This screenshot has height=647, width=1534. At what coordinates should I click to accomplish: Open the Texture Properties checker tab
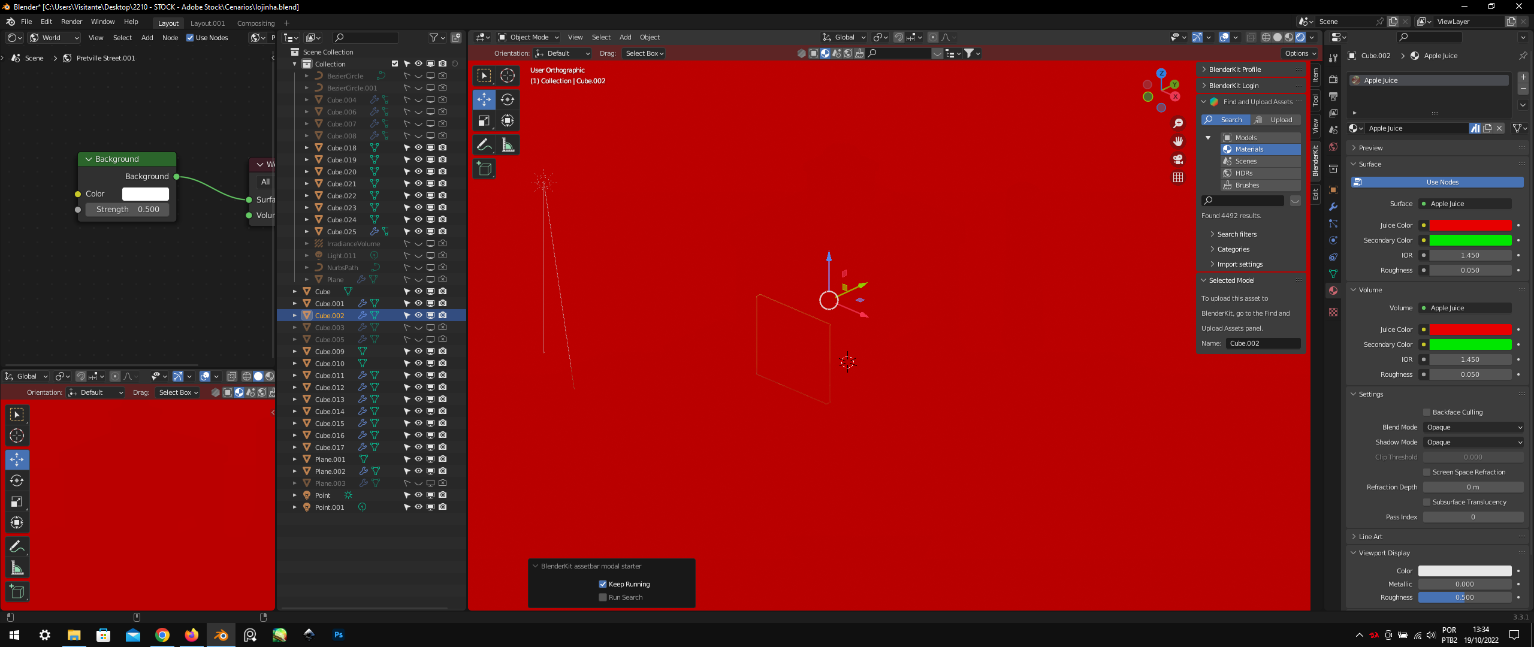[x=1333, y=312]
